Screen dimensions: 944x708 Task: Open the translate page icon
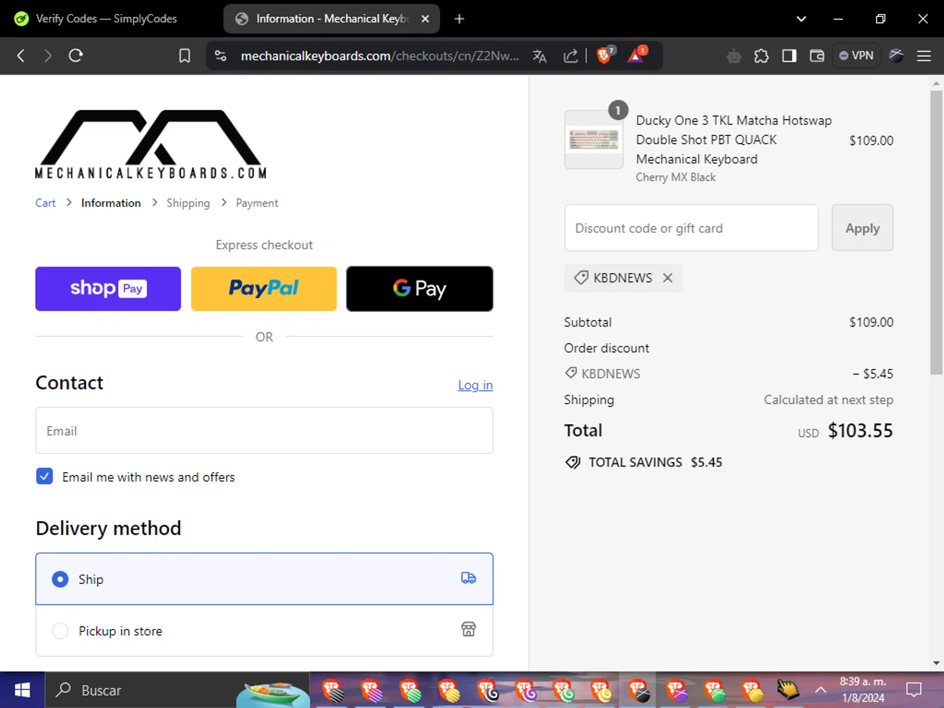[x=539, y=56]
